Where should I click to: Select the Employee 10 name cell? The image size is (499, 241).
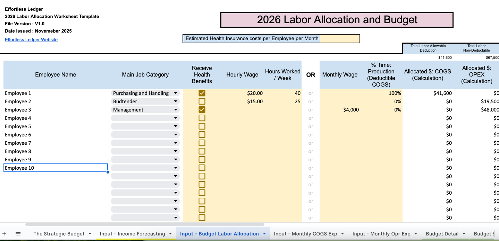(56, 168)
